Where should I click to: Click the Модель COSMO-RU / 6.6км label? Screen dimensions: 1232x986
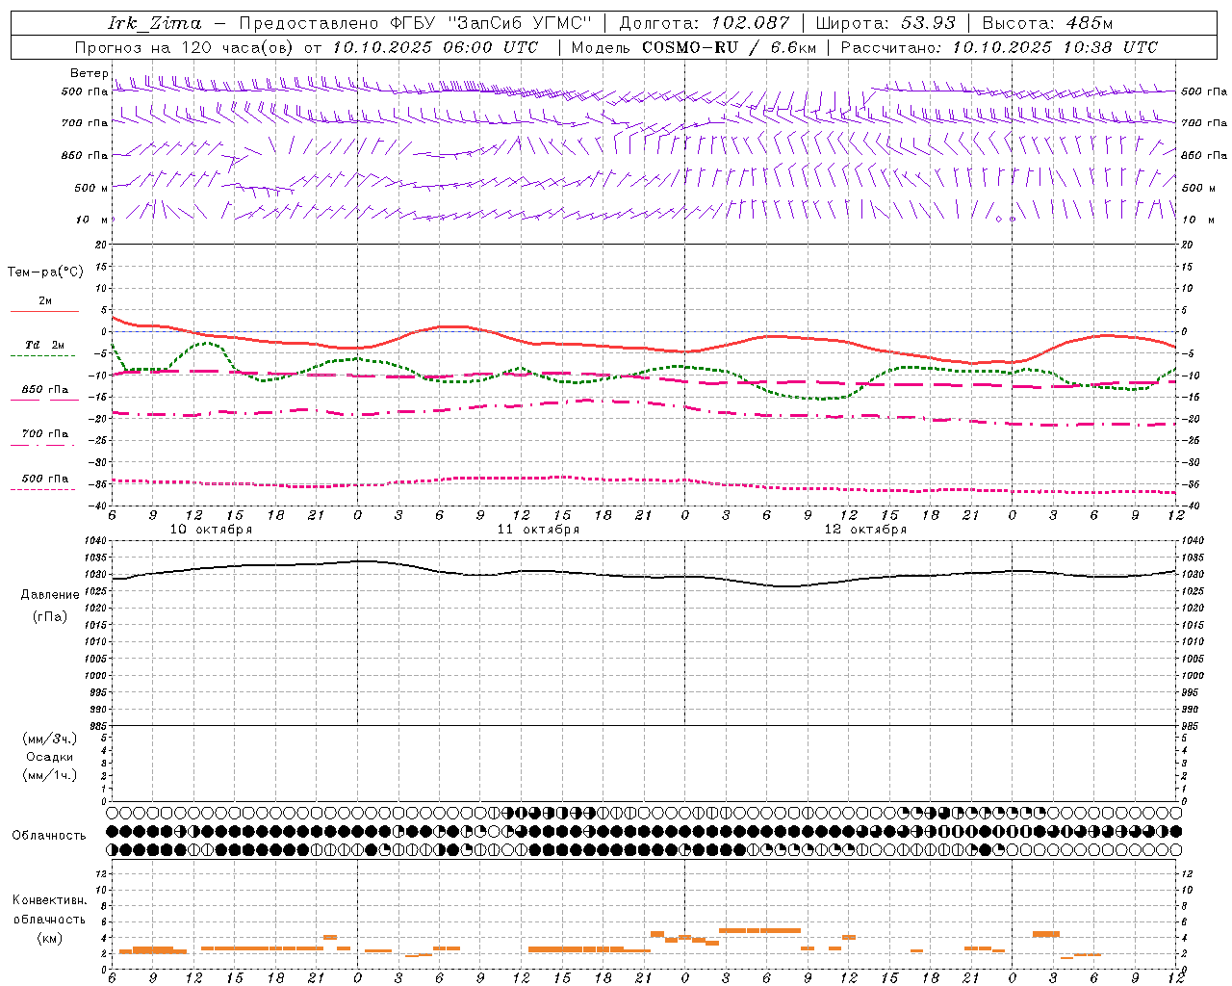coord(693,47)
